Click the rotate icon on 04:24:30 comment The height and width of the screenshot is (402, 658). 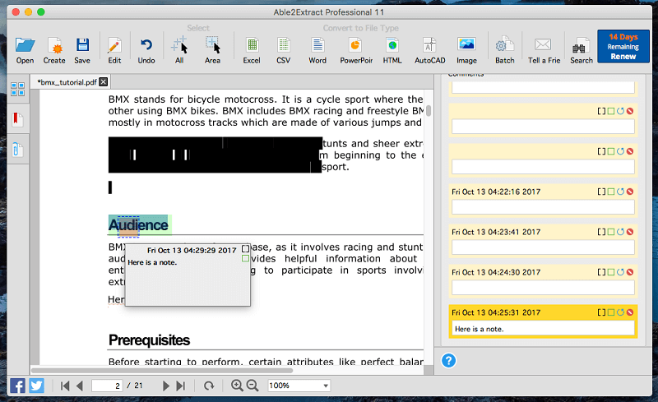620,272
